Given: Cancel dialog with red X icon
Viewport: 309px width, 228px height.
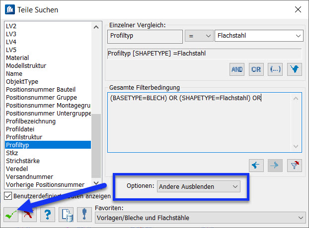Looking at the screenshot, I should click(29, 215).
